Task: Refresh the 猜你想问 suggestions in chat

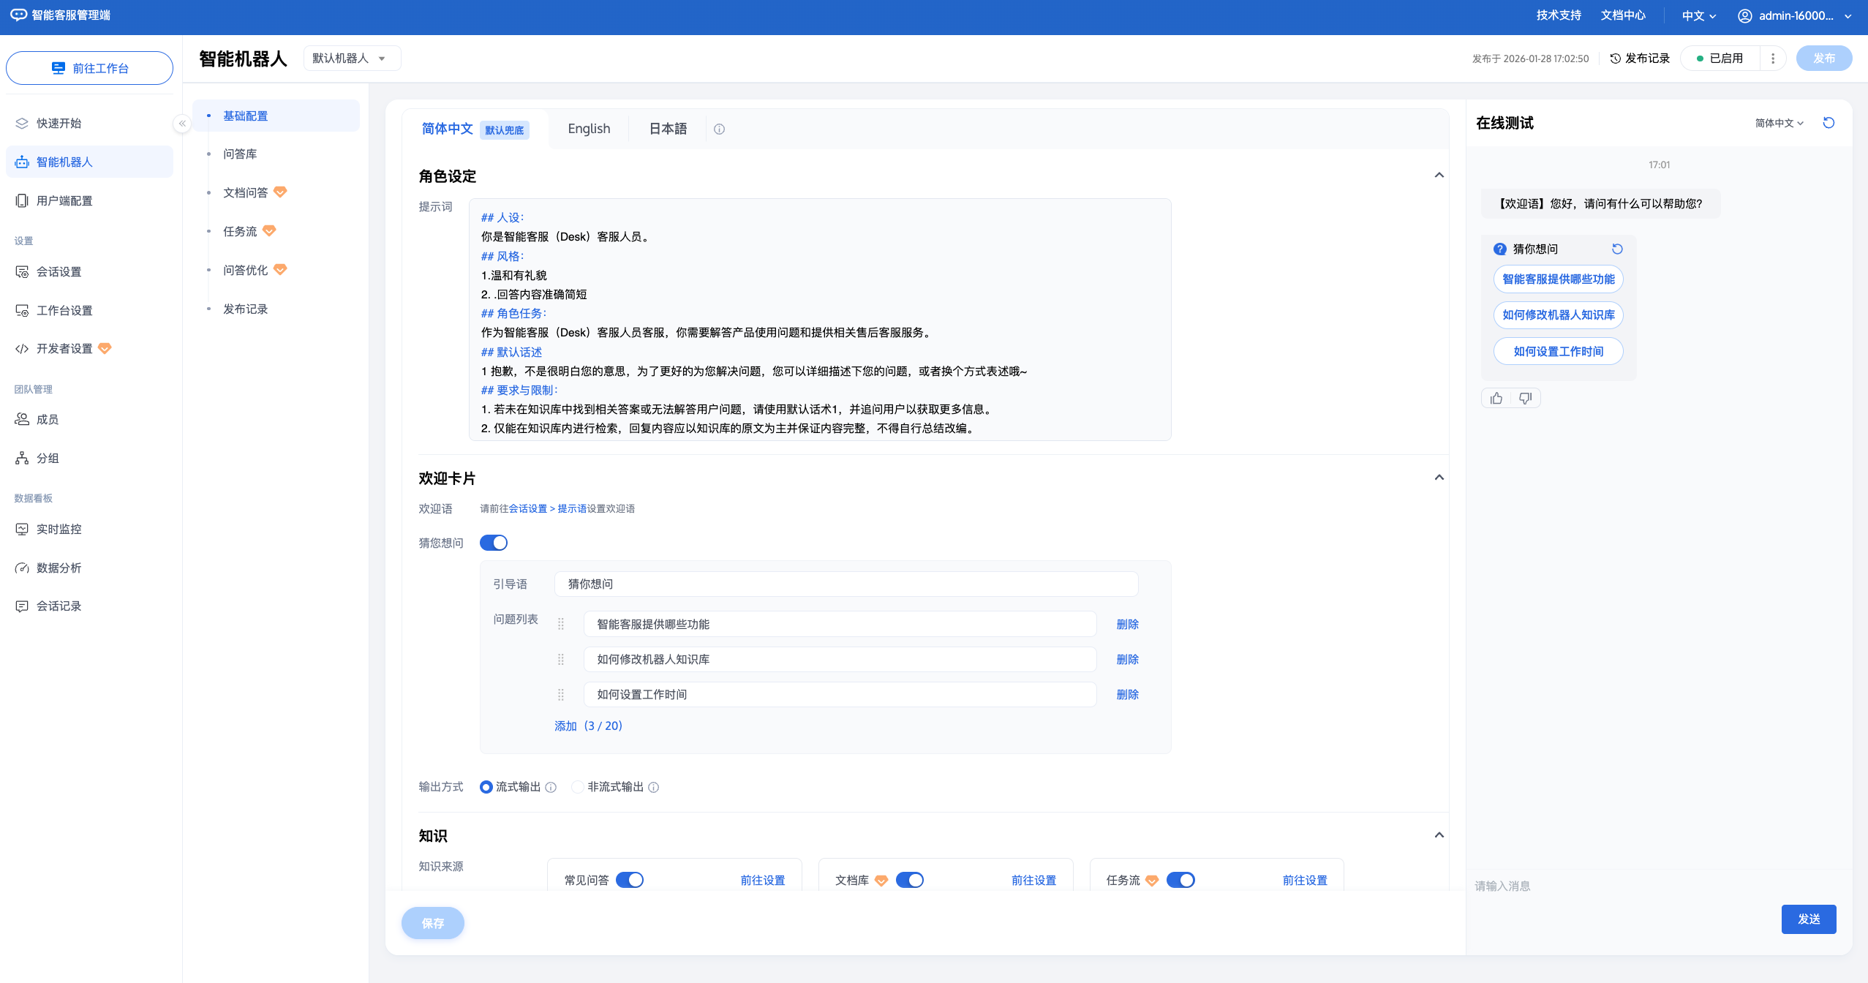Action: (x=1617, y=249)
